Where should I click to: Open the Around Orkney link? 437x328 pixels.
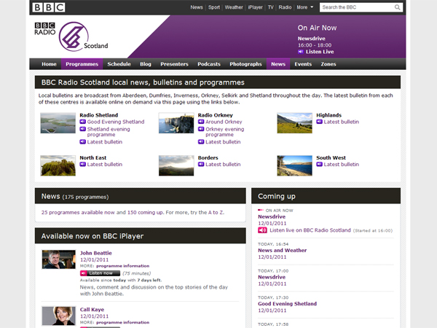[224, 122]
